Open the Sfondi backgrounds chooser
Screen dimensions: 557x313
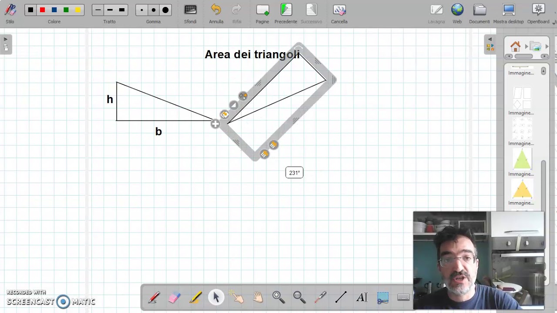[x=190, y=13]
